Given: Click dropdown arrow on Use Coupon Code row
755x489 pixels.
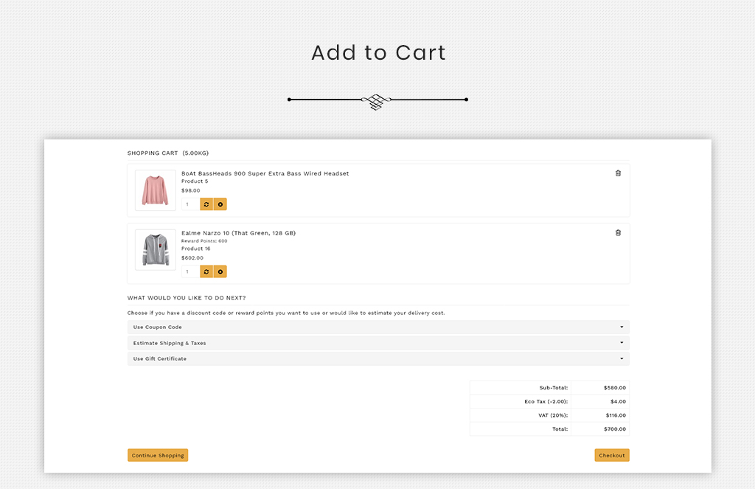Looking at the screenshot, I should (622, 327).
